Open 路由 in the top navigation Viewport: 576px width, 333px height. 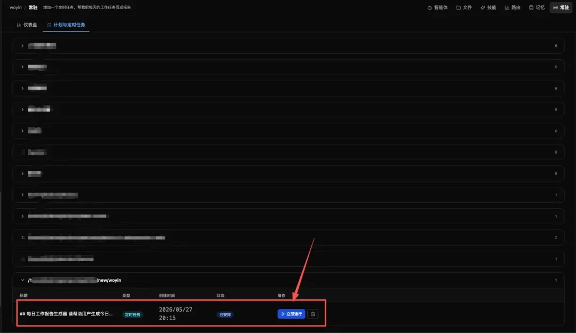pyautogui.click(x=513, y=7)
